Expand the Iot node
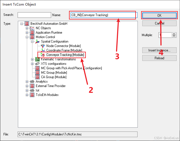 27,90
